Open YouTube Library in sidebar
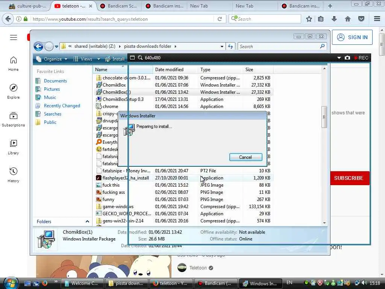Screen dimensions: 385x289 13,147
